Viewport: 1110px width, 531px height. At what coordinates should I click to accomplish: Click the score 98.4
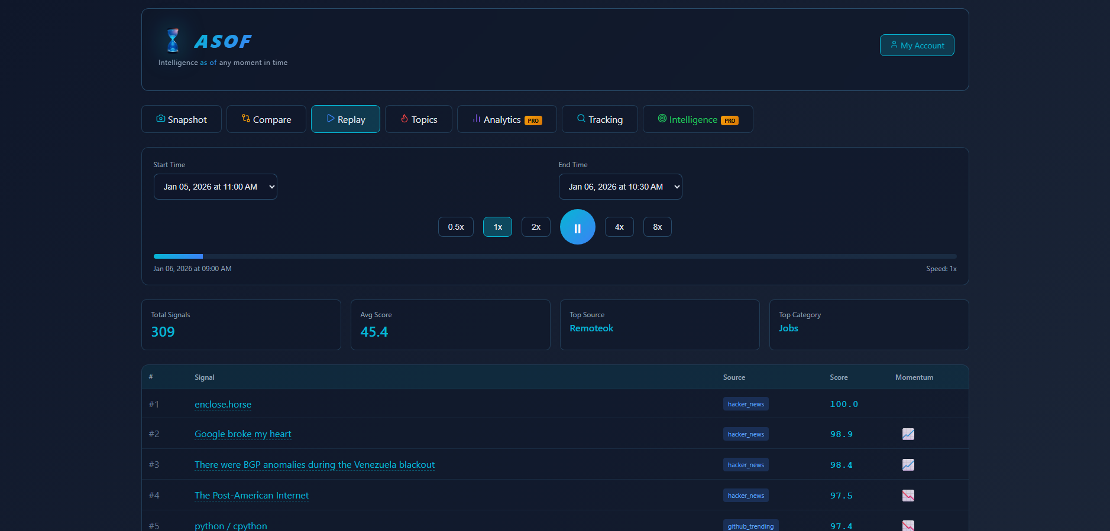point(842,465)
